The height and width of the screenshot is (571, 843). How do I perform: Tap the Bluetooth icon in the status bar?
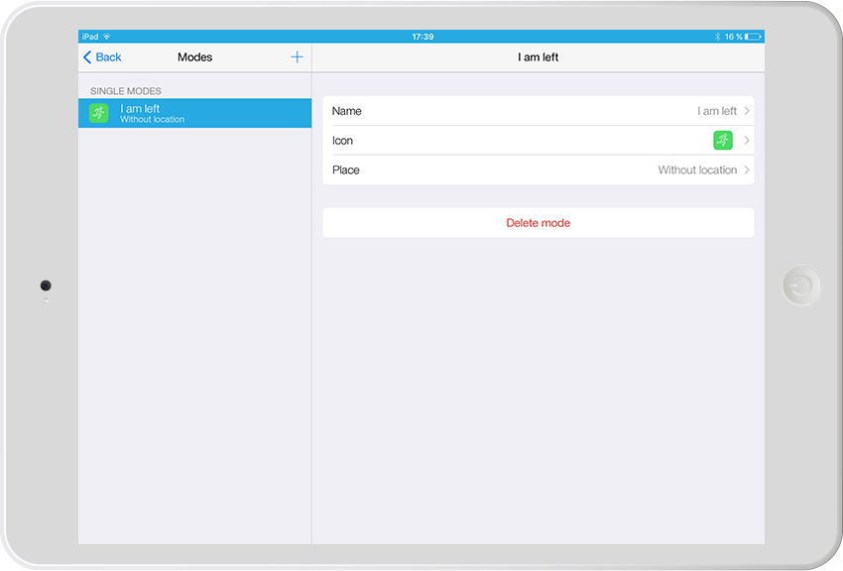[x=717, y=37]
